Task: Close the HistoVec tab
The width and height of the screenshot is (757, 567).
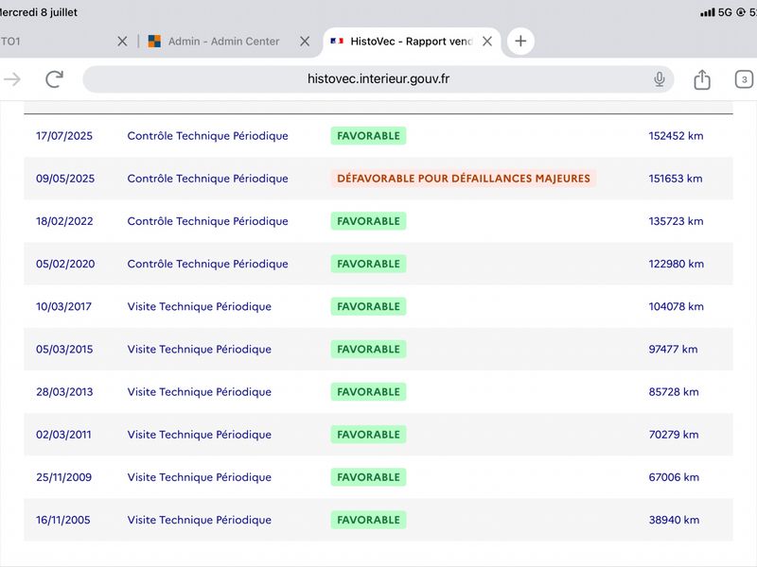Action: tap(487, 42)
